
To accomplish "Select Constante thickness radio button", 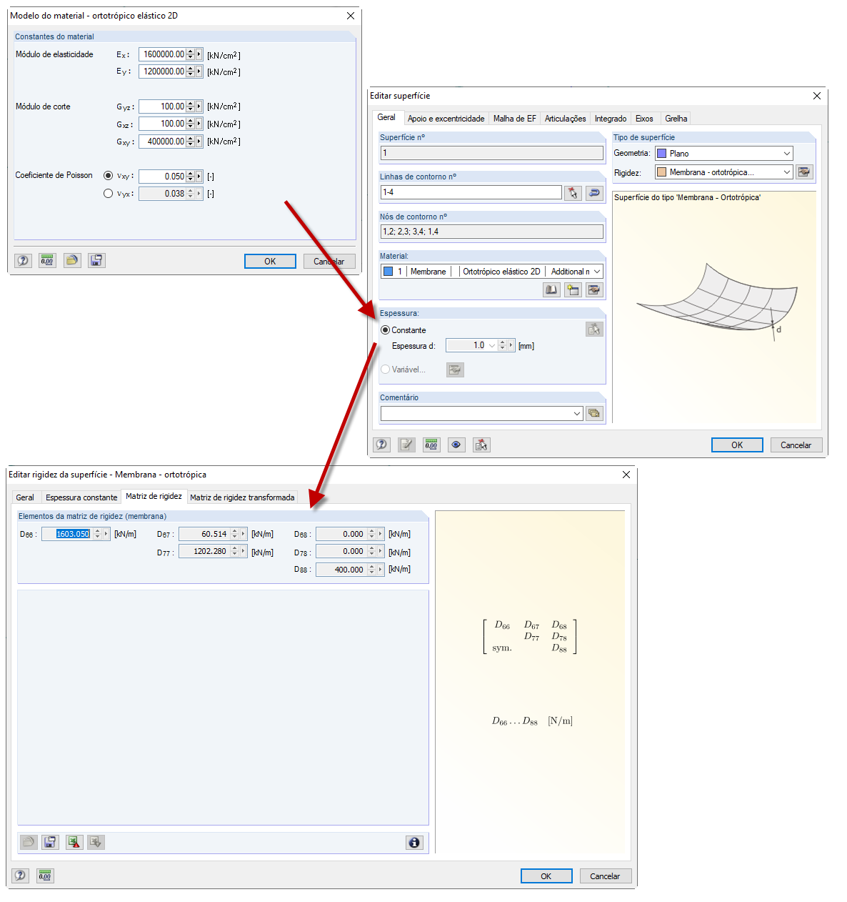I will (386, 330).
